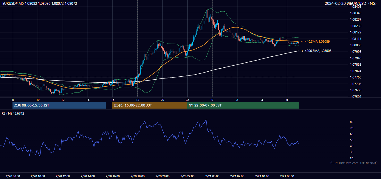
Task: Click the 40 SMA 1.08089 label
Action: pos(316,41)
